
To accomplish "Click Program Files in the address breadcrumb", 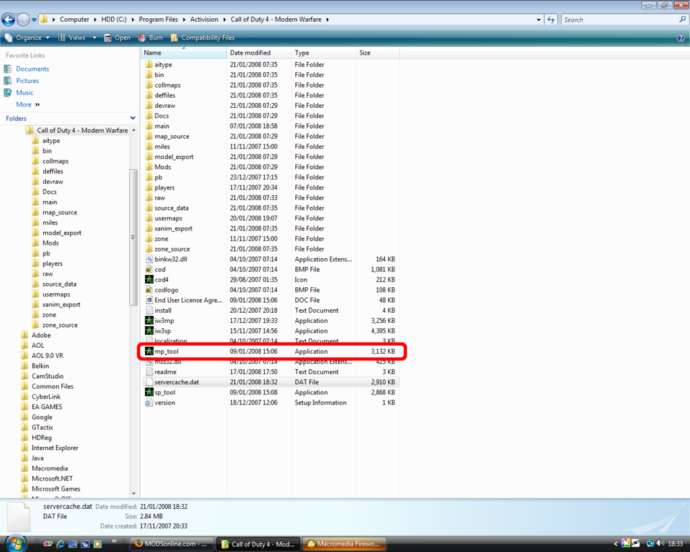I will (159, 20).
